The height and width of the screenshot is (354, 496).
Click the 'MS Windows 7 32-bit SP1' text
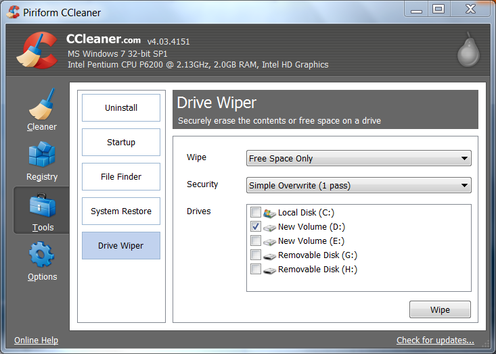tap(117, 53)
